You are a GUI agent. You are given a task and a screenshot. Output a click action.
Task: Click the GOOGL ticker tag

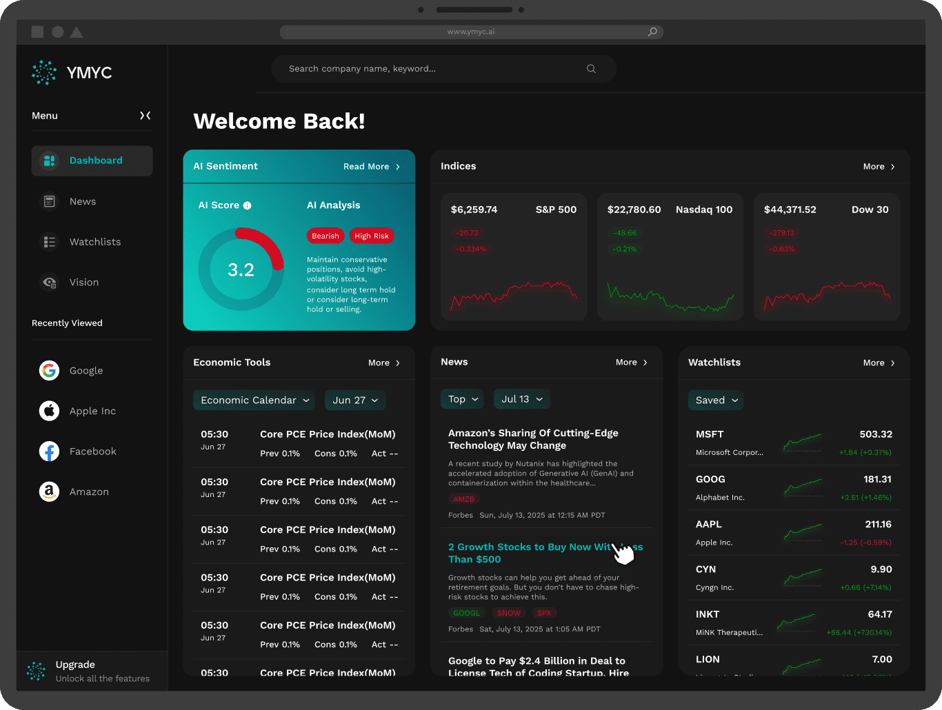467,613
